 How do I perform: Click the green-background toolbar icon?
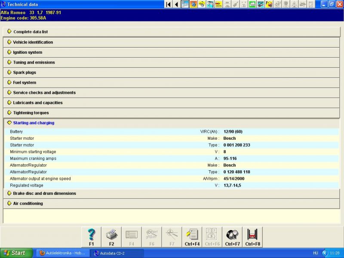click(252, 4)
